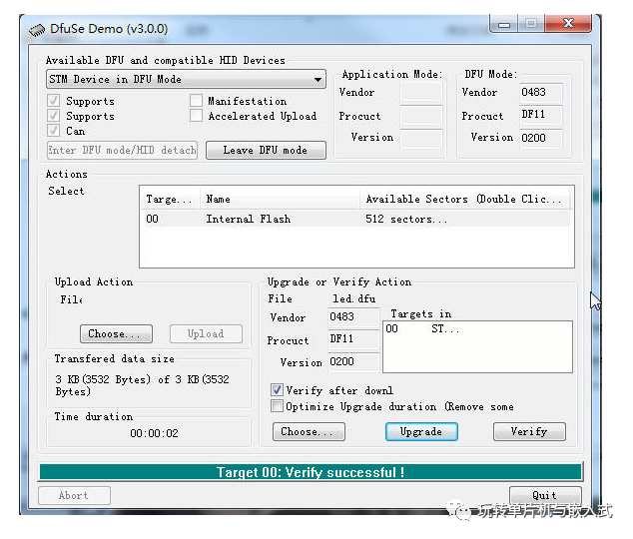Click Enter DFU mode/HID detach button
Viewport: 633px width, 539px height.
(x=122, y=150)
